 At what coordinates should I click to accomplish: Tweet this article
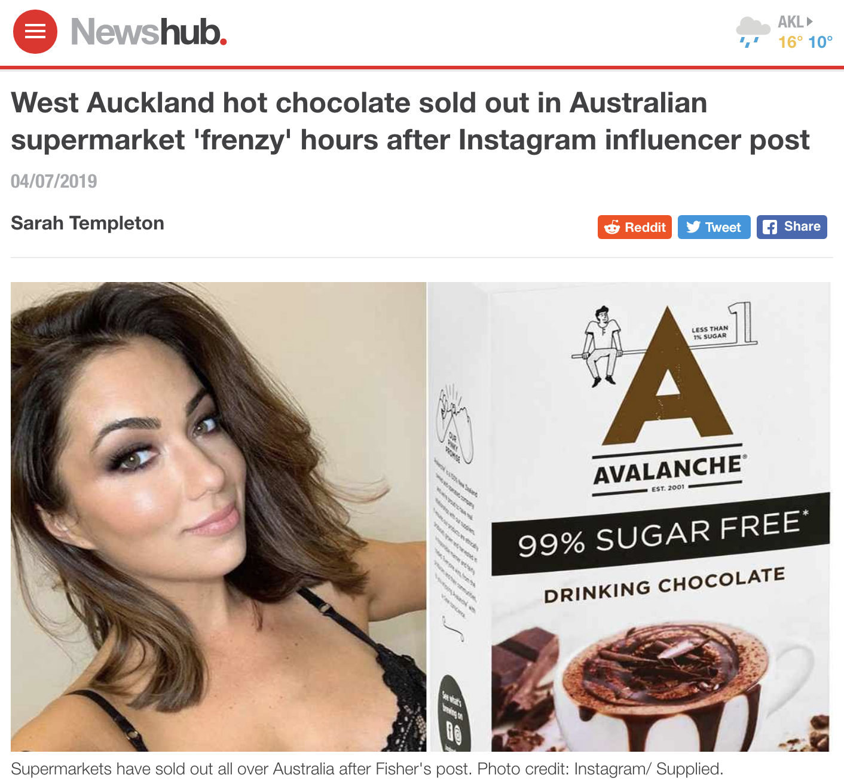point(714,227)
